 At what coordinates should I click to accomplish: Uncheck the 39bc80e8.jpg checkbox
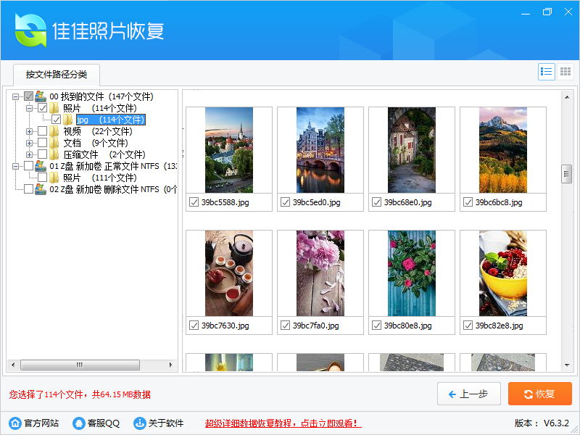point(376,325)
